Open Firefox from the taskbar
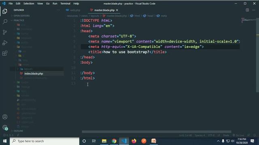The height and width of the screenshot is (145, 259). [x=134, y=141]
